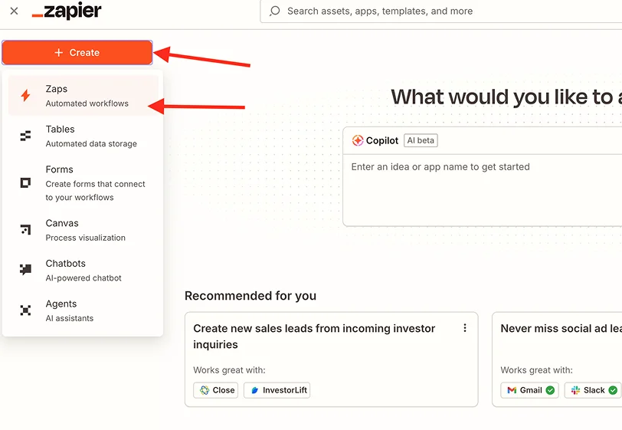Click the orange Create button
The width and height of the screenshot is (622, 430).
pos(77,52)
